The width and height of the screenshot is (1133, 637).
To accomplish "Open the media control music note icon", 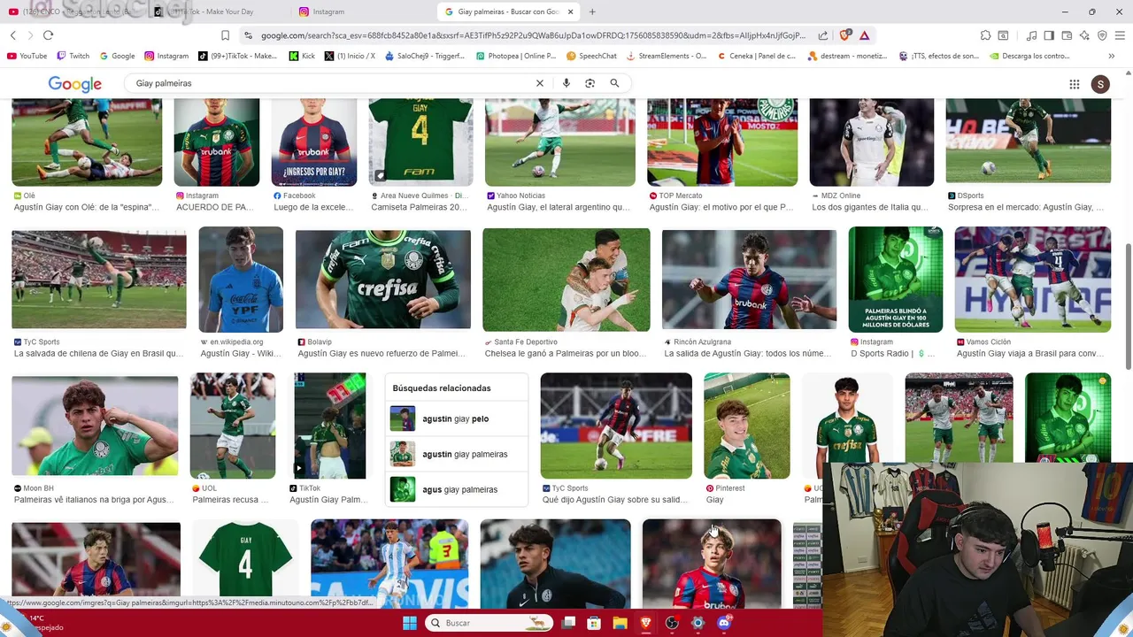I will [1032, 35].
